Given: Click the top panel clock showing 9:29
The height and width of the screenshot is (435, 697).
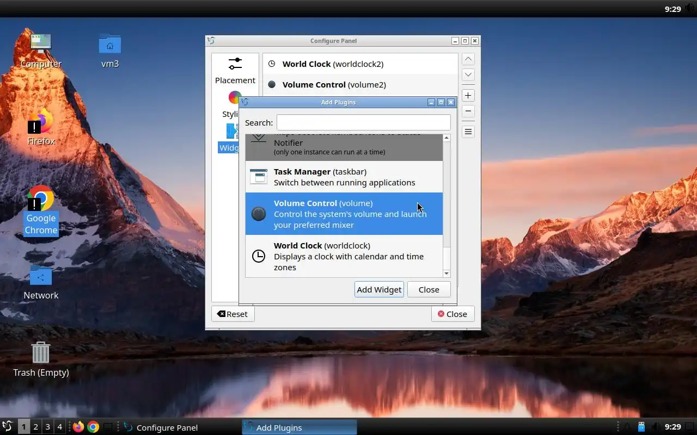Looking at the screenshot, I should [673, 9].
